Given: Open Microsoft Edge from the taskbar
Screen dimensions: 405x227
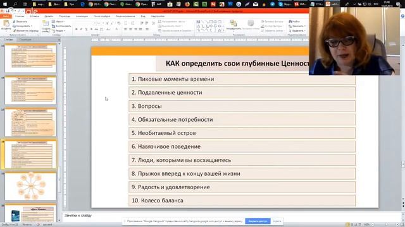Looking at the screenshot, I should click(x=83, y=4).
